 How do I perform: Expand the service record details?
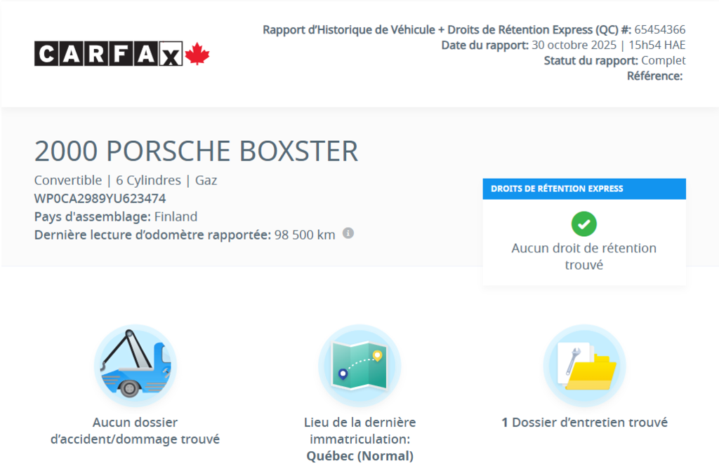584,423
